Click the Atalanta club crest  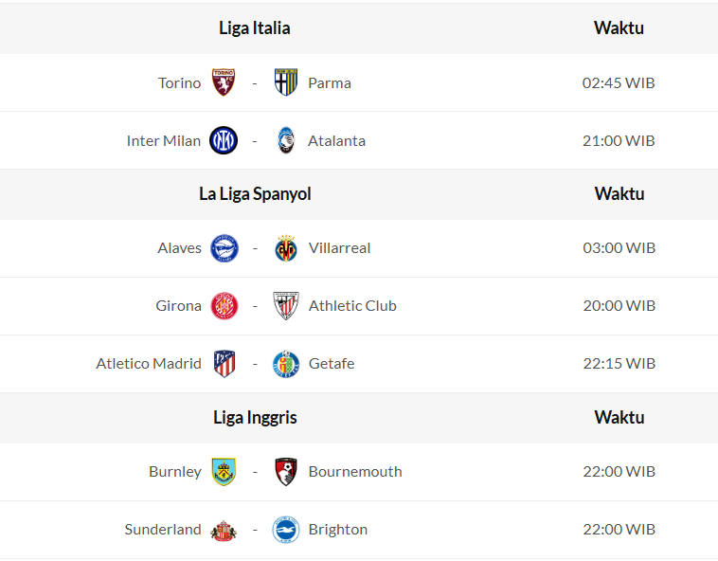[x=286, y=140]
